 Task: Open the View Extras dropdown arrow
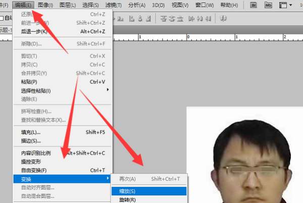click(x=291, y=5)
